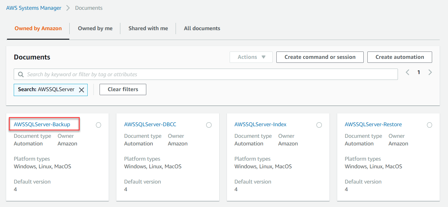Viewport: 448px width, 207px height.
Task: Open the All documents tab
Action: [x=202, y=28]
